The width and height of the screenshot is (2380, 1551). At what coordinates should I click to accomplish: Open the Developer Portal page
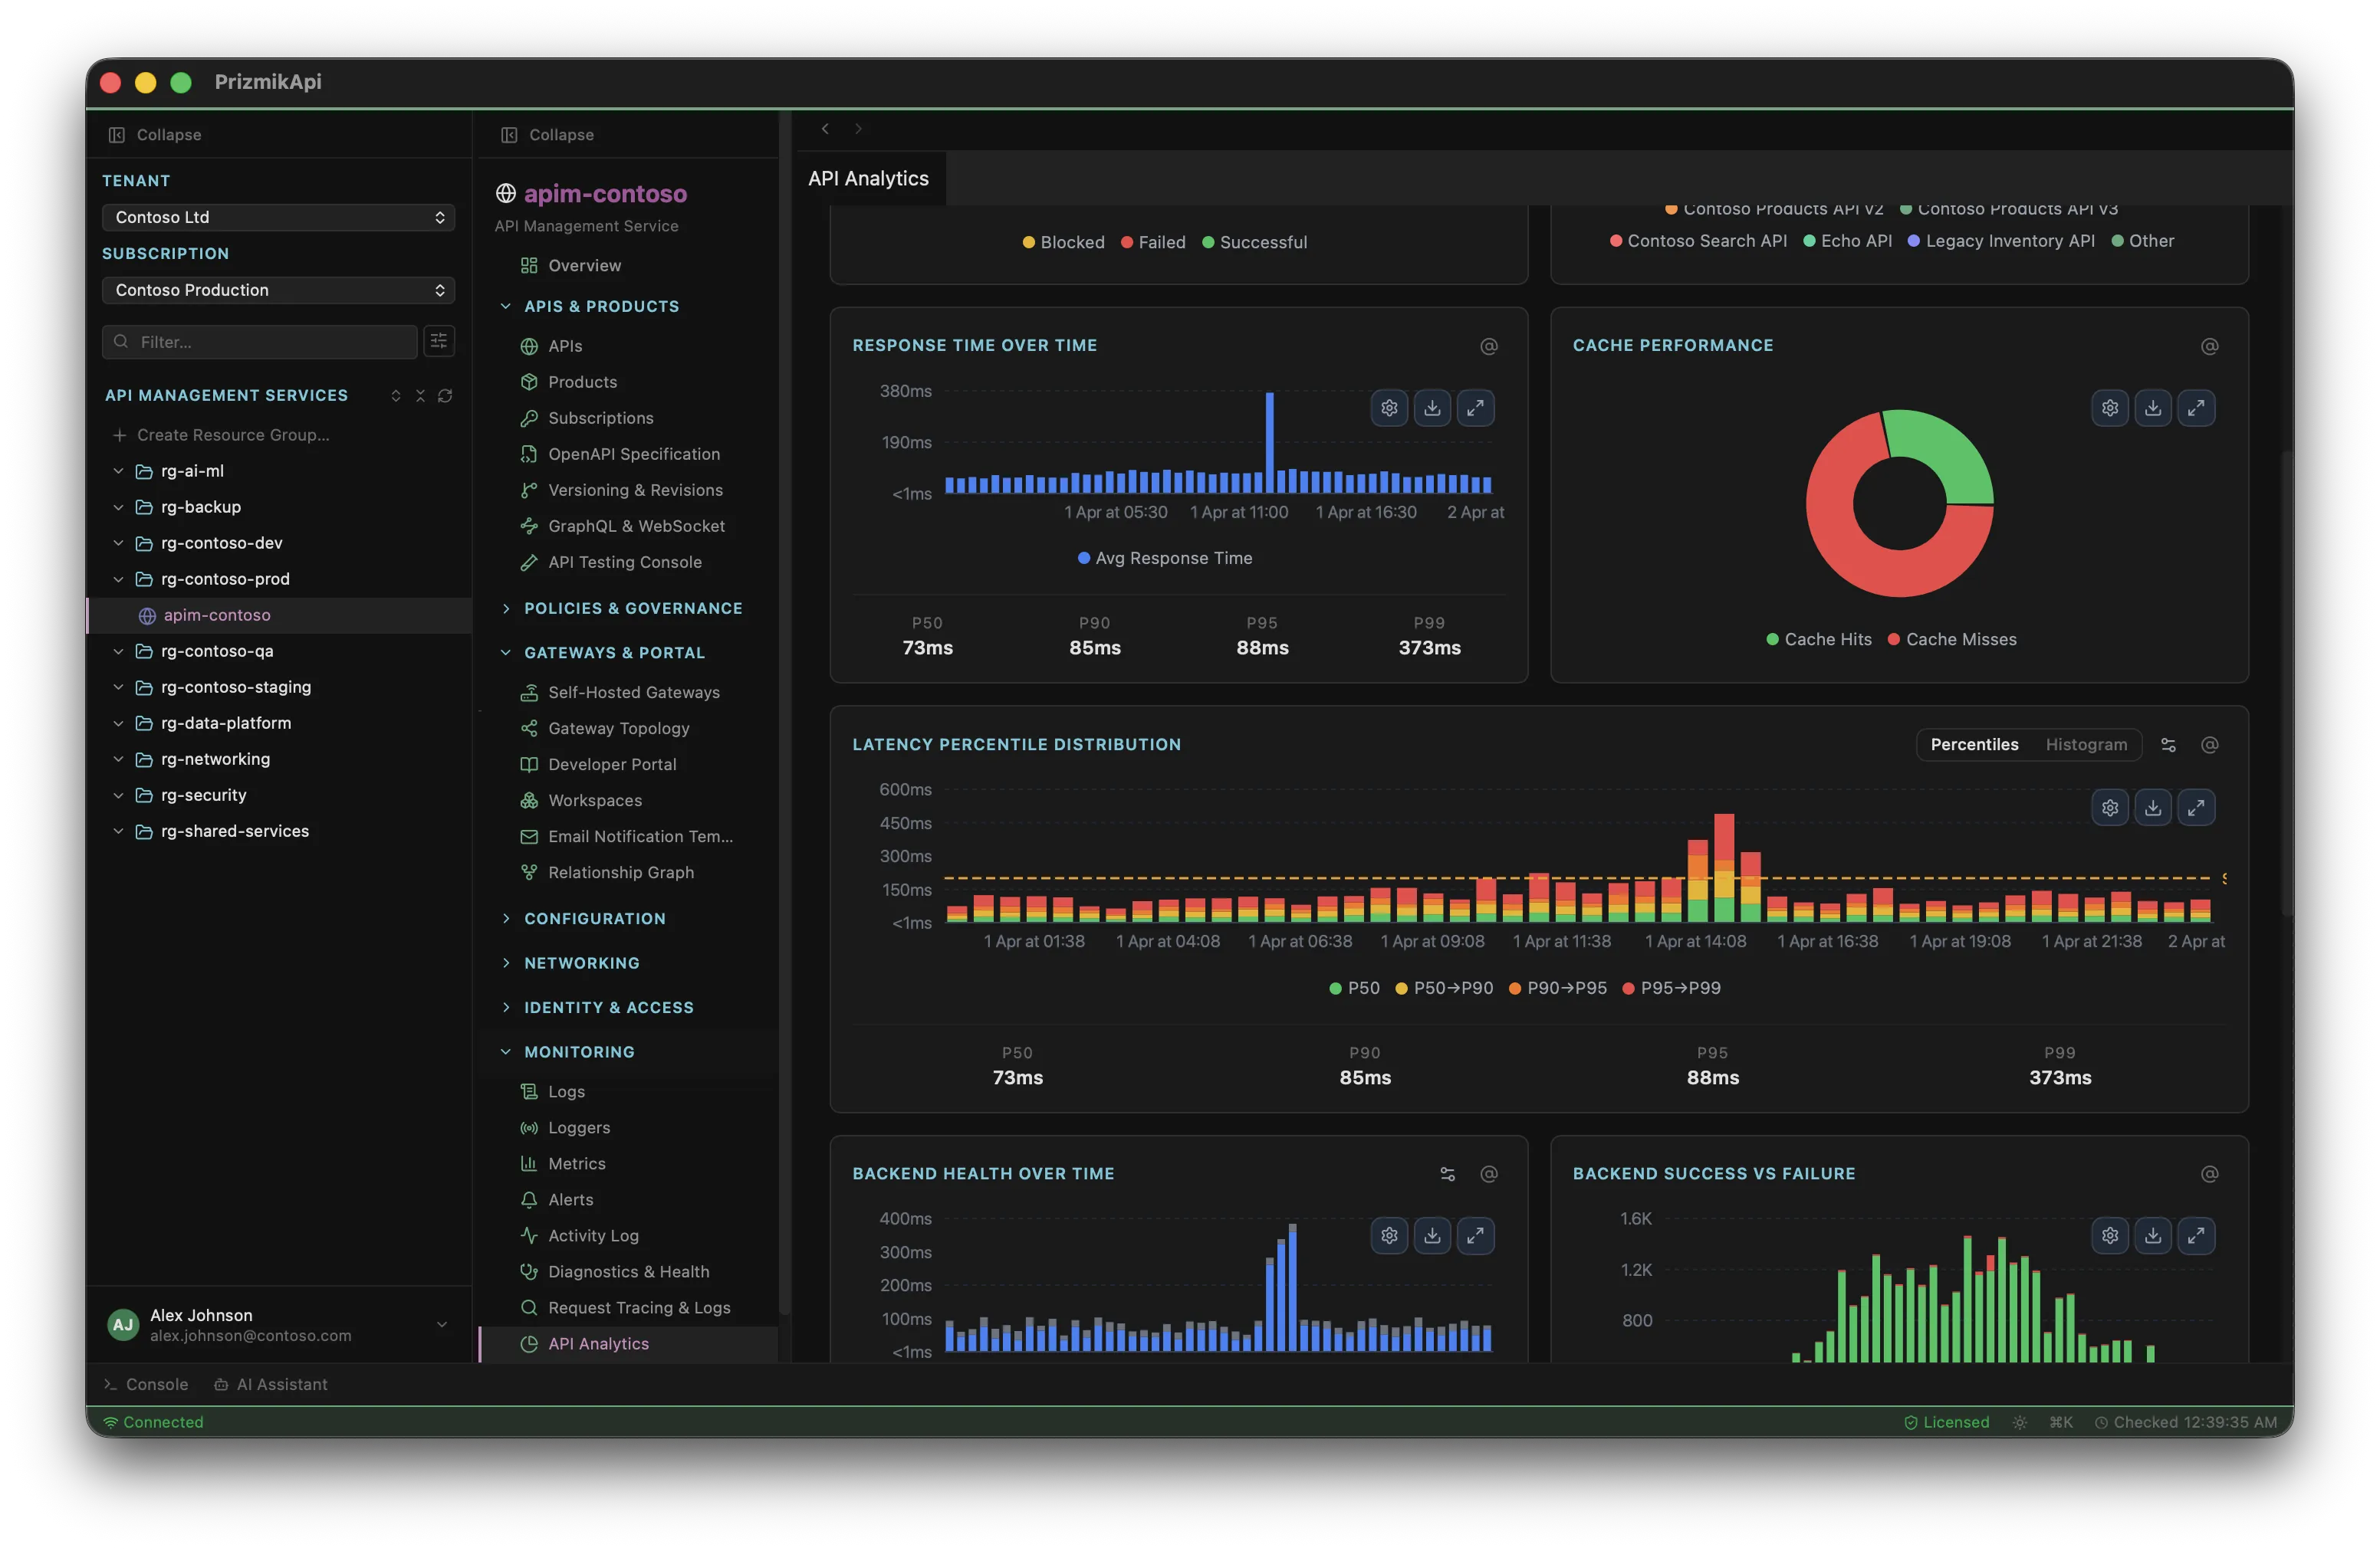click(611, 763)
